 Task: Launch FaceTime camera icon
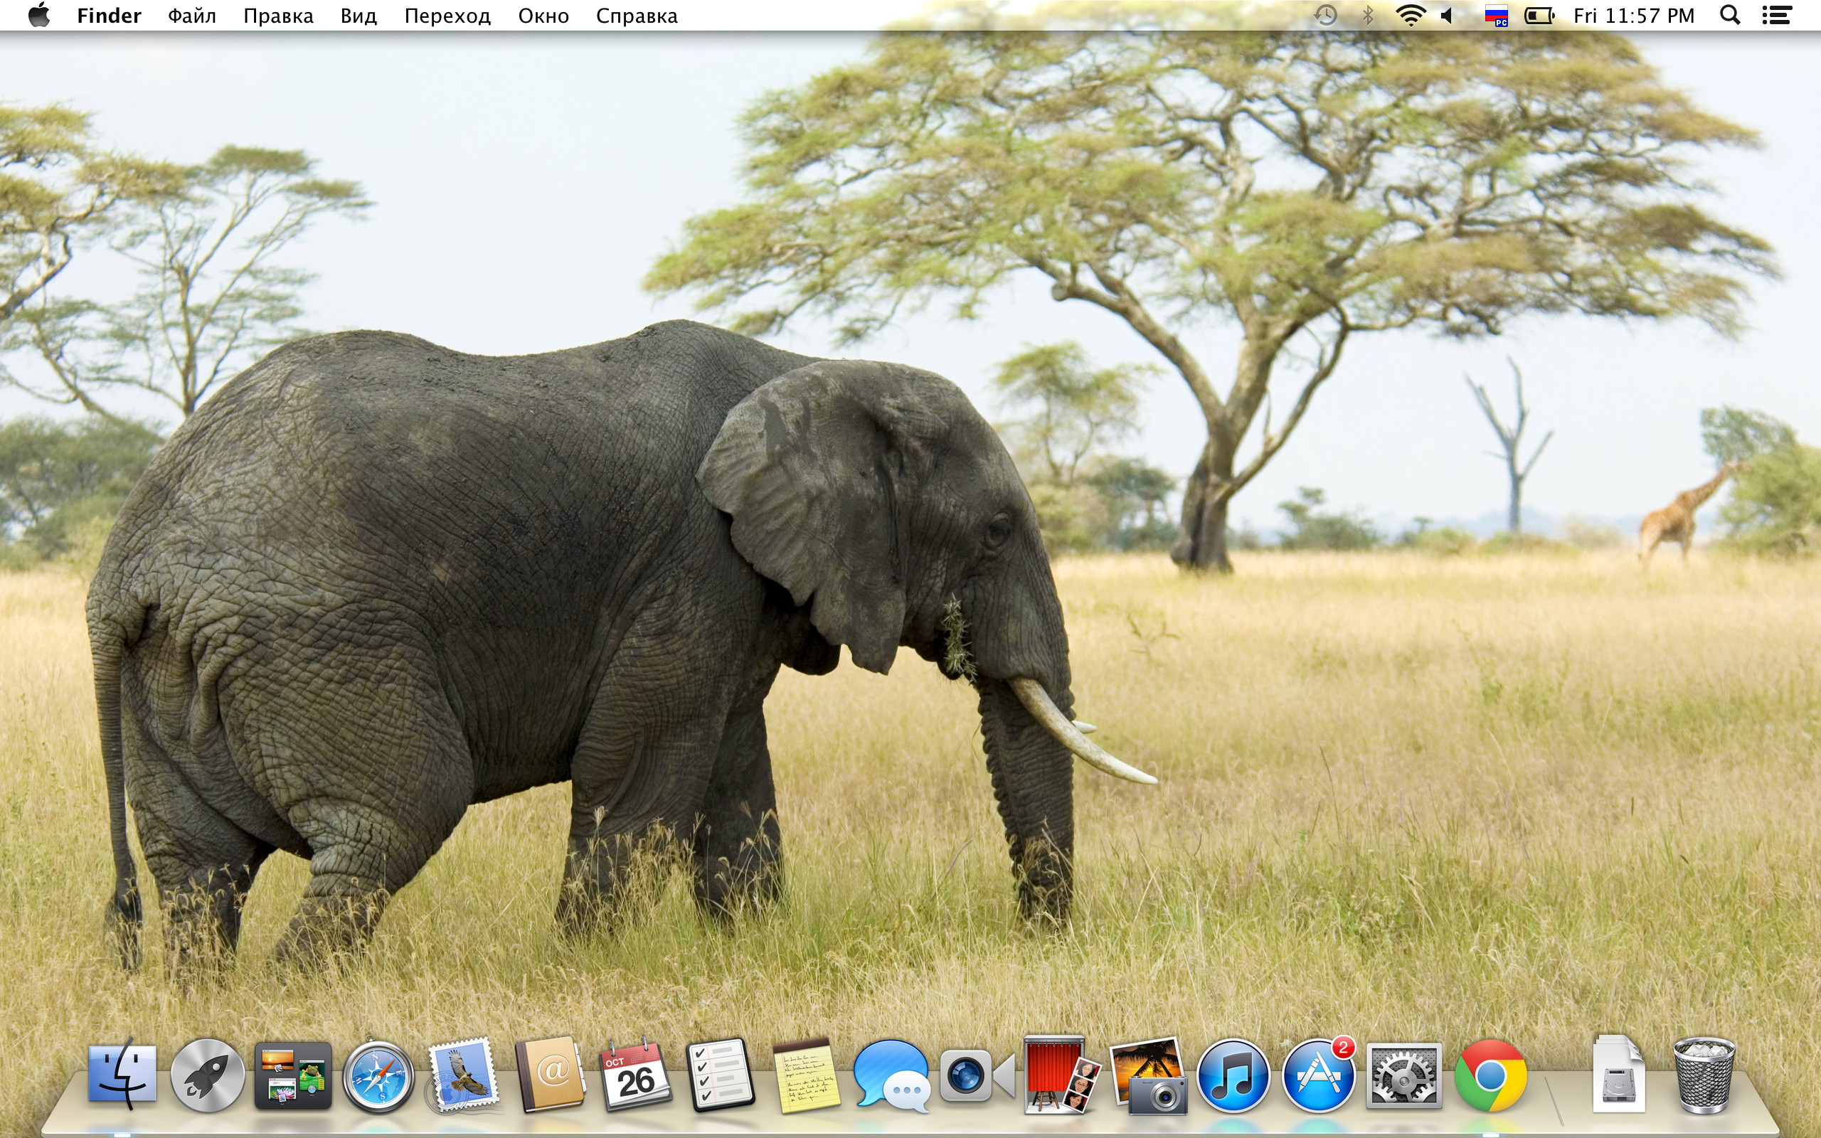(976, 1076)
